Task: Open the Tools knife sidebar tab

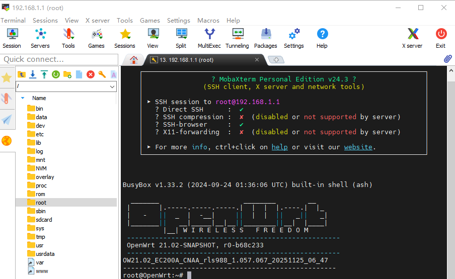Action: pyautogui.click(x=7, y=99)
